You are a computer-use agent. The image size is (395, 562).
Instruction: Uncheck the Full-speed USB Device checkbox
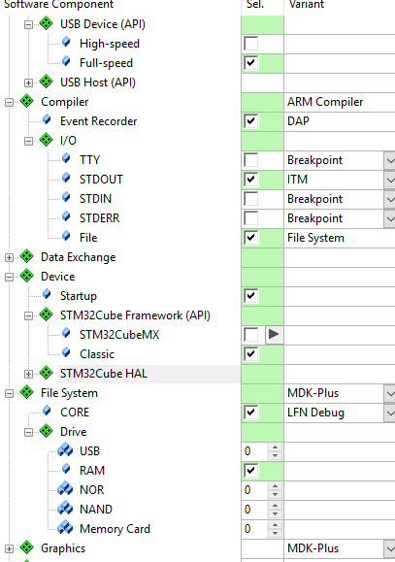click(x=250, y=63)
